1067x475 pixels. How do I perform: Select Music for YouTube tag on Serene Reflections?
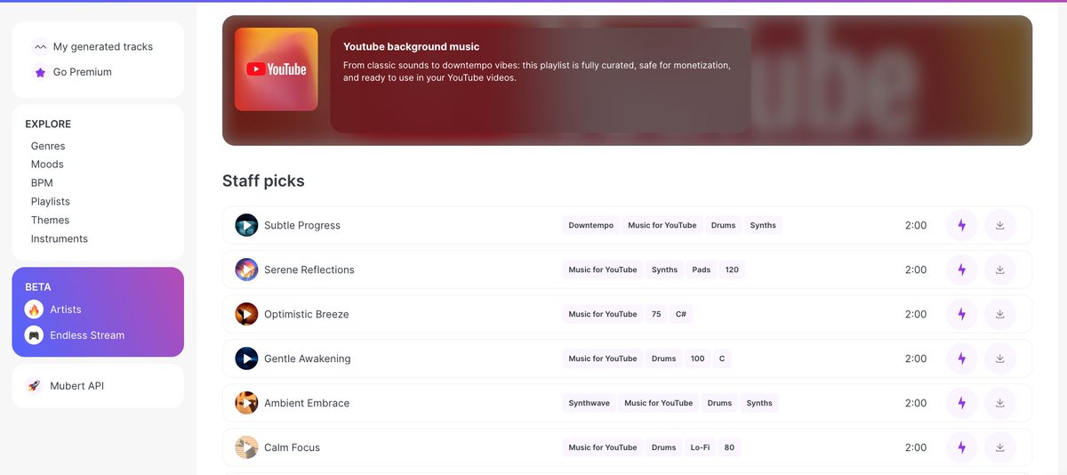point(603,270)
